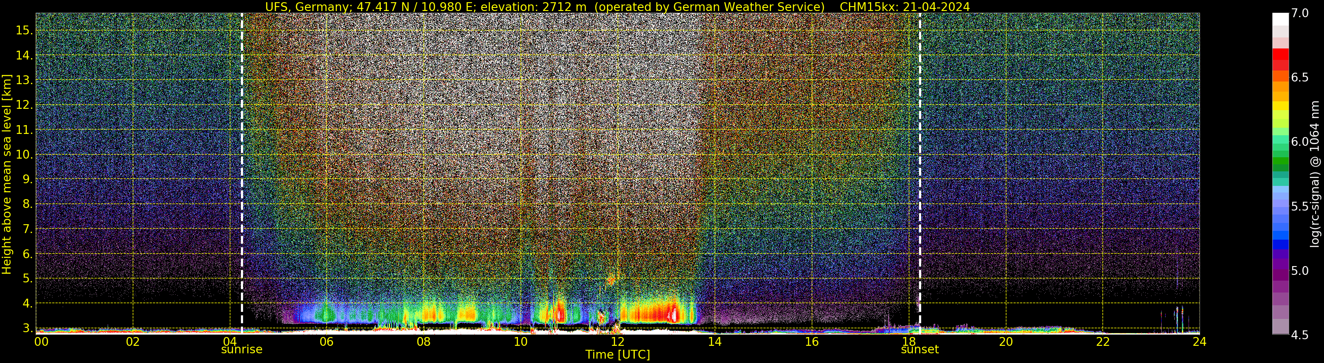Click the 06 hour tick on time axis
The image size is (1324, 363).
click(327, 341)
